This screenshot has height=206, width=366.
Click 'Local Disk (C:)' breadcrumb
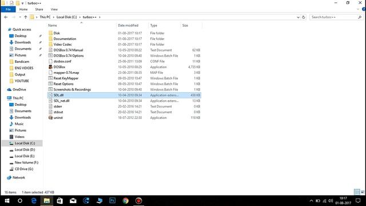(x=66, y=17)
